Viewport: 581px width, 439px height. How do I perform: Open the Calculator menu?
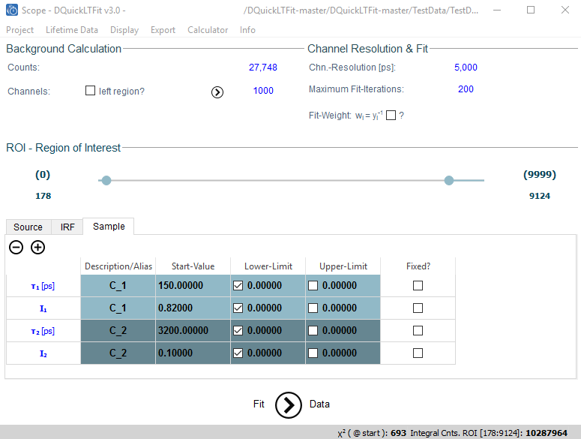(x=208, y=30)
